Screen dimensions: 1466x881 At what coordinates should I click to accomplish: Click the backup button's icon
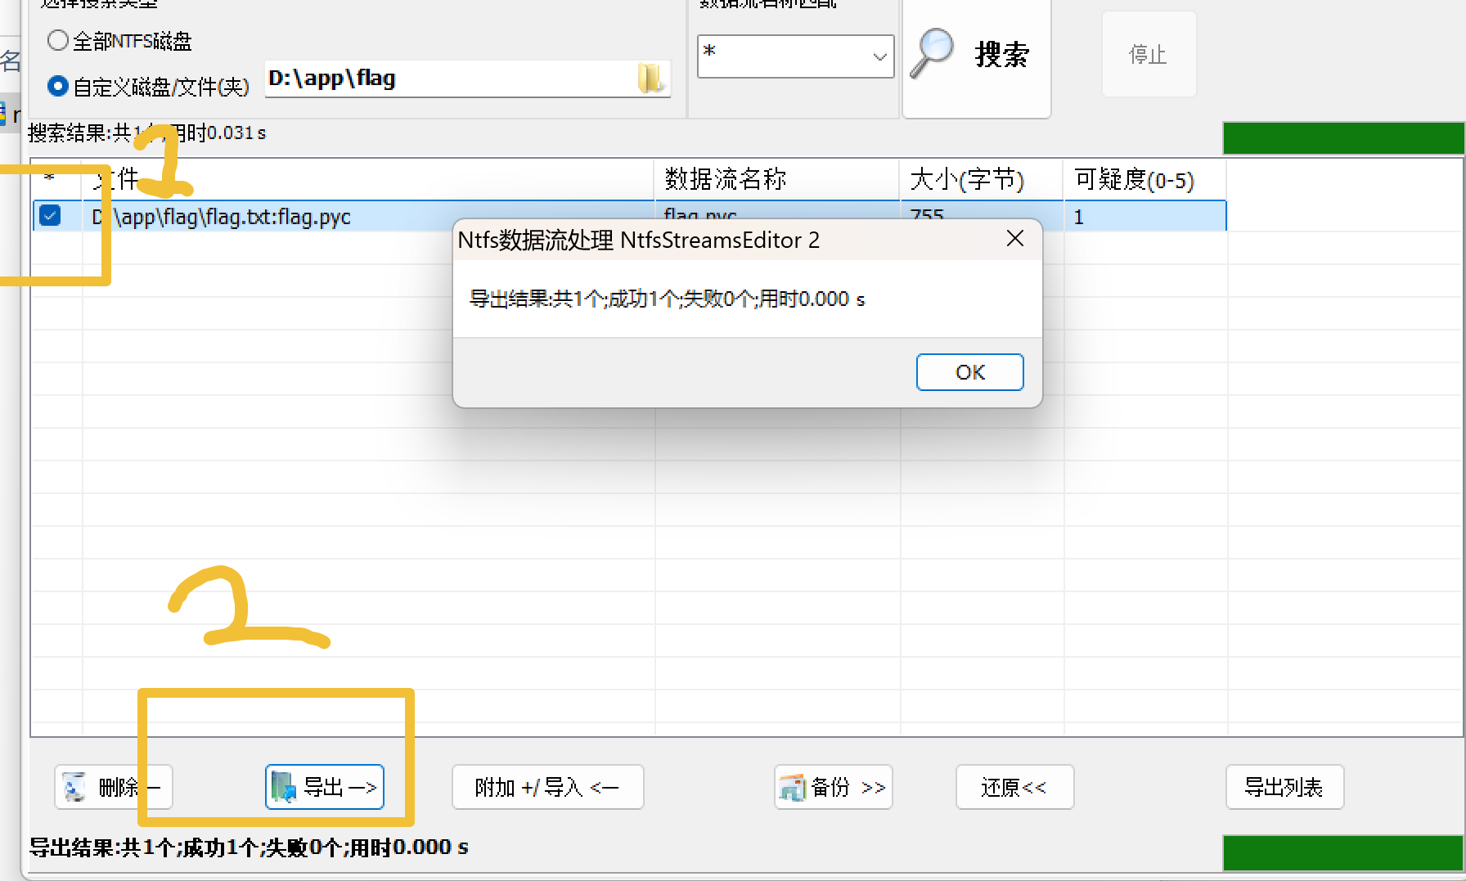pos(792,787)
